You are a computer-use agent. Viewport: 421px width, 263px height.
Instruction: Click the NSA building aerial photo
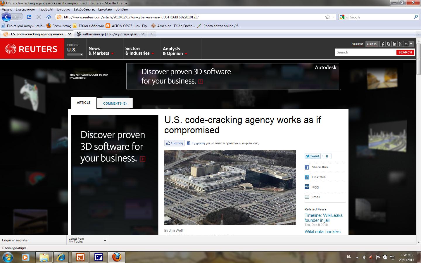(230, 187)
